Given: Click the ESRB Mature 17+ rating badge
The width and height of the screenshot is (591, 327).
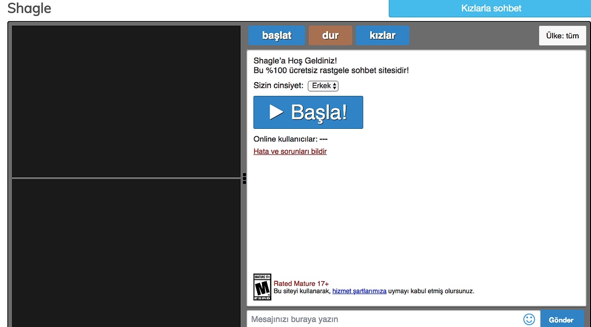Looking at the screenshot, I should 262,287.
